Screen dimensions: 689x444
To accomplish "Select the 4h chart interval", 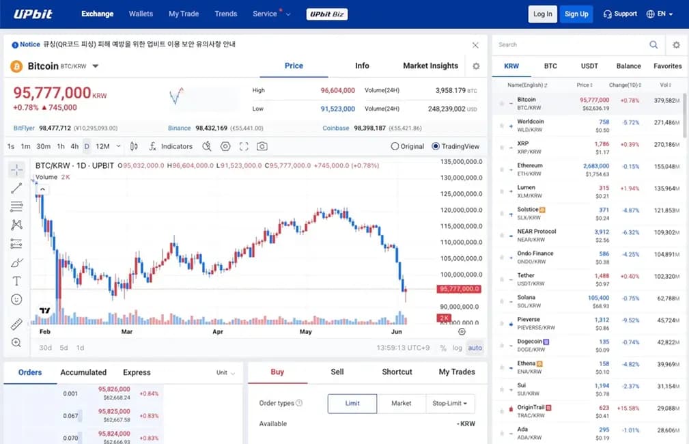I will tap(74, 146).
